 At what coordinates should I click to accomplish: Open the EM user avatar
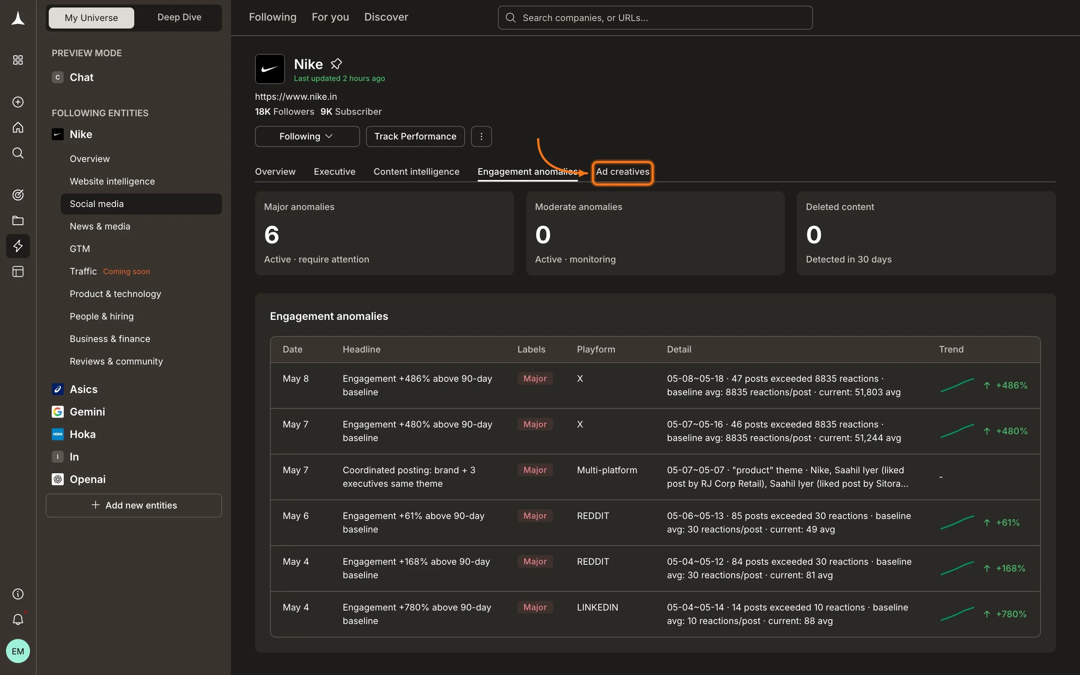coord(18,651)
